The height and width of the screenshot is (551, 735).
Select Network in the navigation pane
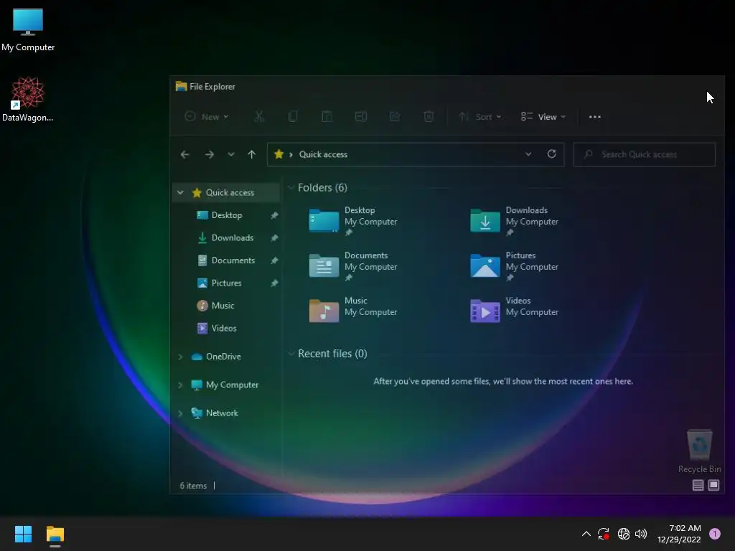(x=222, y=413)
